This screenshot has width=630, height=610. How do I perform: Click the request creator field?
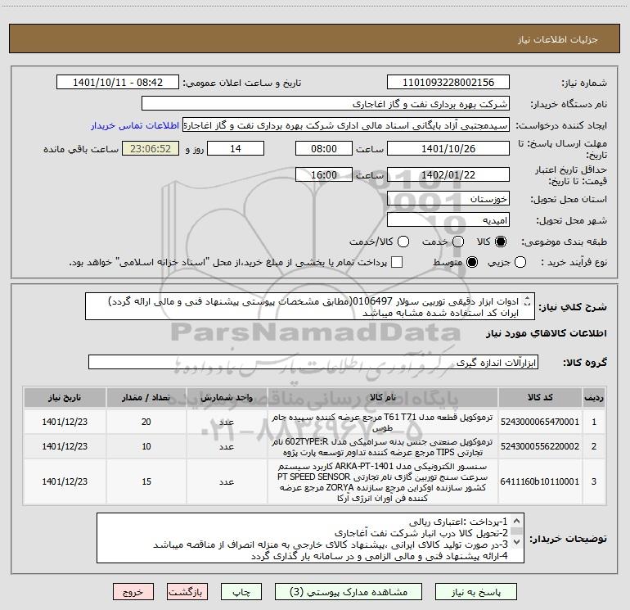tap(346, 125)
